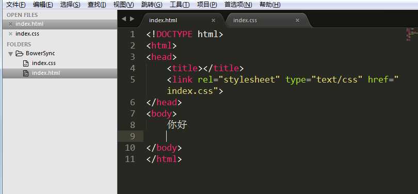Go to next tab with right arrow

[x=132, y=19]
